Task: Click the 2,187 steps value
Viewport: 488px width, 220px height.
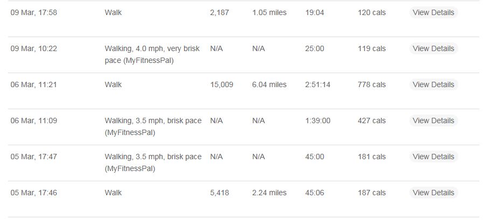Action: pos(219,13)
